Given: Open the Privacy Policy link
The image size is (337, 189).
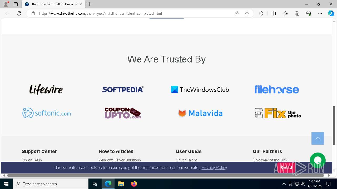Looking at the screenshot, I should (214, 167).
